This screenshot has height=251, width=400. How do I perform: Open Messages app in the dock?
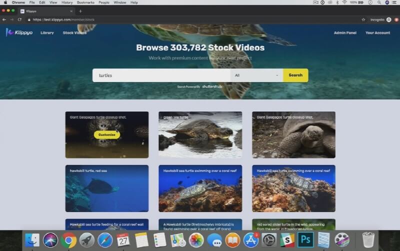point(214,240)
